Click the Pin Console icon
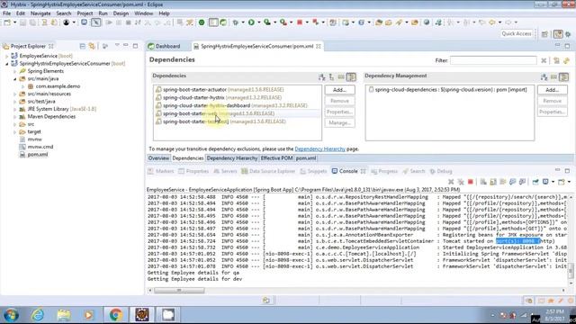The image size is (576, 324). tap(535, 182)
